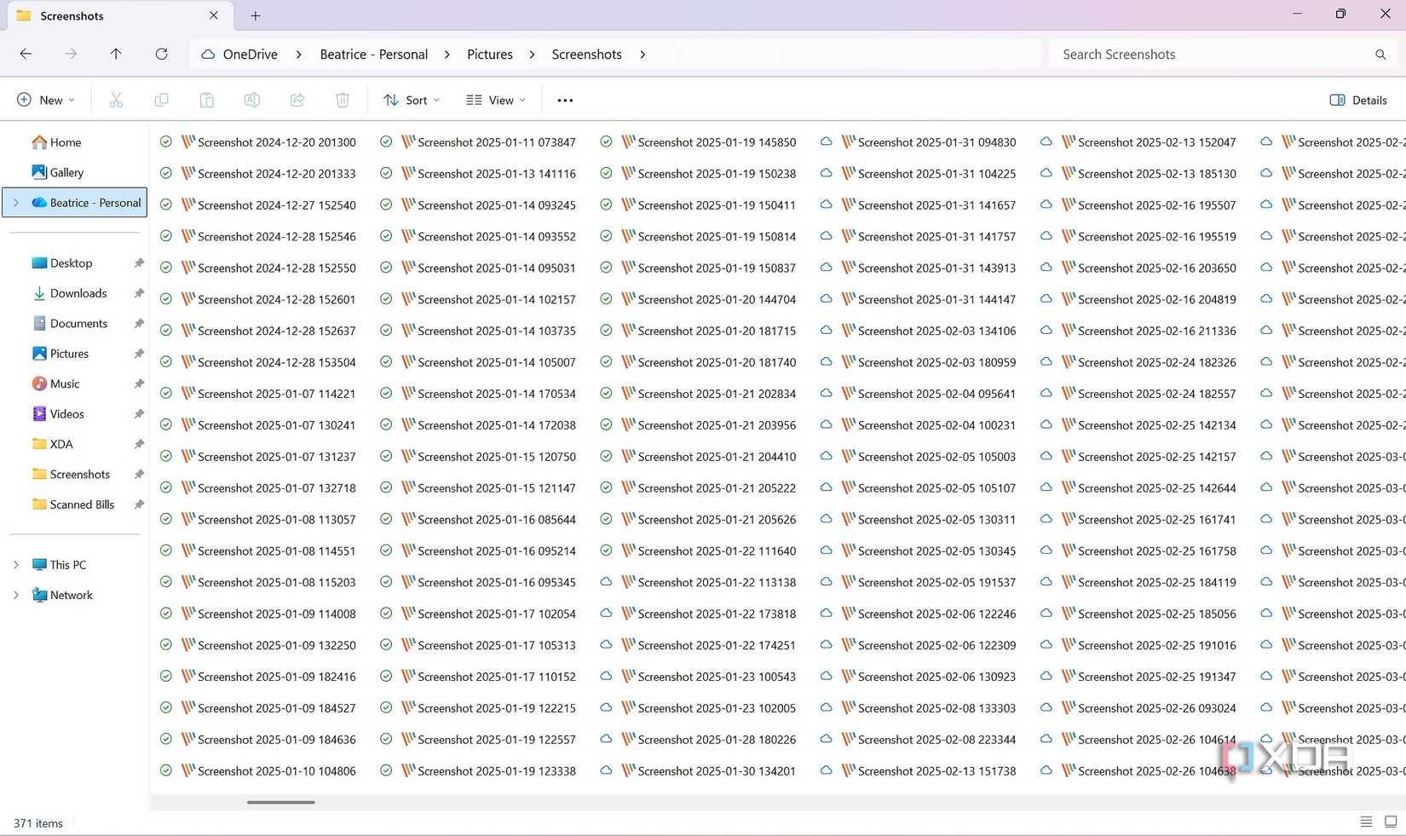1406x836 pixels.
Task: Switch to large thumbnails view icon
Action: (x=1391, y=822)
